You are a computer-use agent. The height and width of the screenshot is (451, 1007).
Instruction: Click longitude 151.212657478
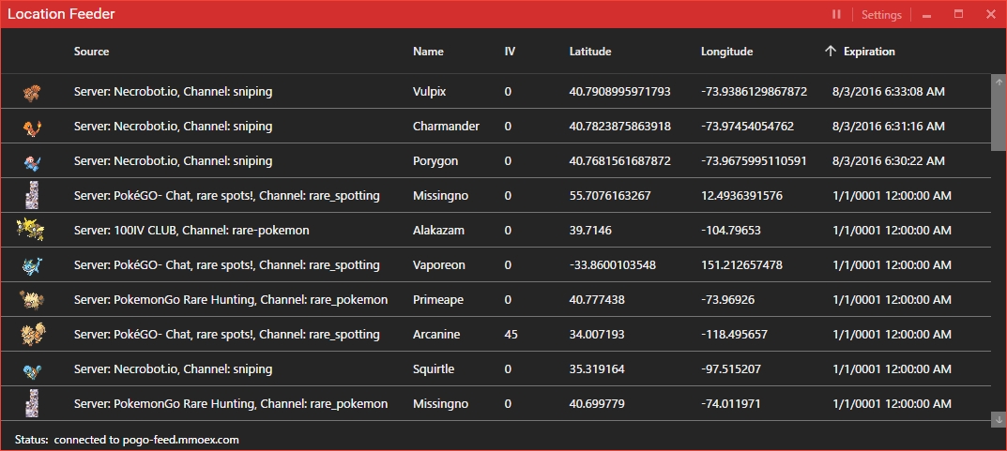[741, 265]
